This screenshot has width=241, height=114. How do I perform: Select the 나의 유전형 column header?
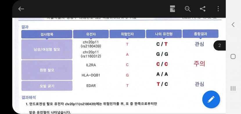(x=164, y=34)
